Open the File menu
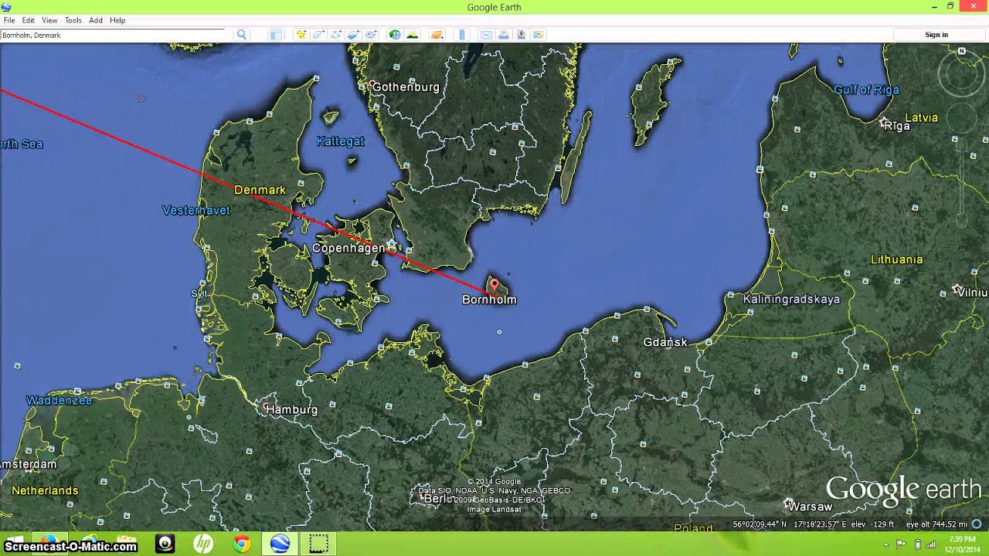The width and height of the screenshot is (989, 556). [x=9, y=20]
